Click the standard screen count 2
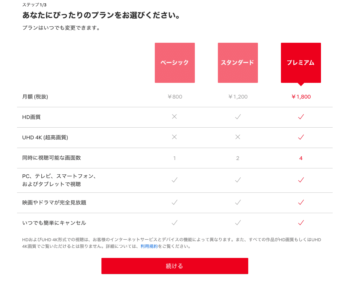 coord(238,158)
